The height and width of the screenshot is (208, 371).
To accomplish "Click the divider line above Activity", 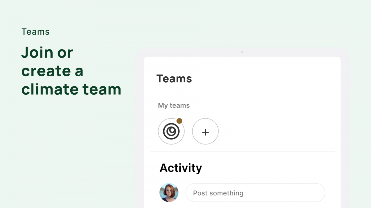I will tap(243, 152).
